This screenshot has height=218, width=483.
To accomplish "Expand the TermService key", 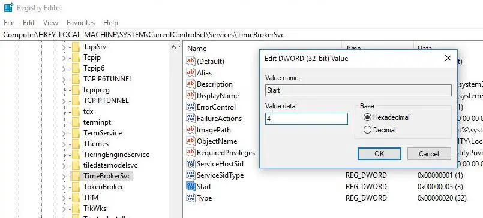I will [64, 134].
